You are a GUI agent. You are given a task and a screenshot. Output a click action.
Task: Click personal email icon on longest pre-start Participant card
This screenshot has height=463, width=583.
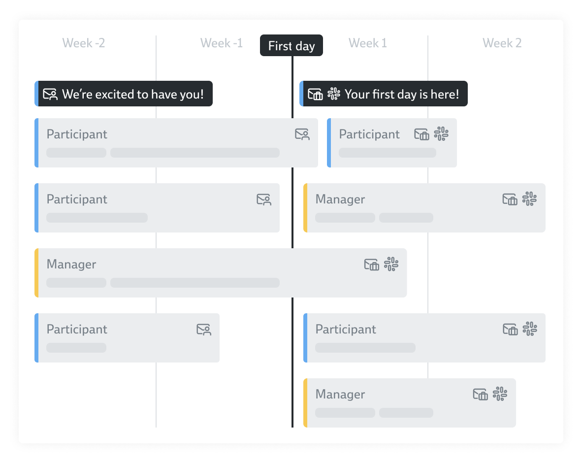click(x=302, y=134)
